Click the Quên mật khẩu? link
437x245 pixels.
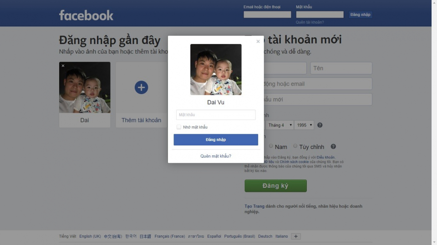point(216,156)
